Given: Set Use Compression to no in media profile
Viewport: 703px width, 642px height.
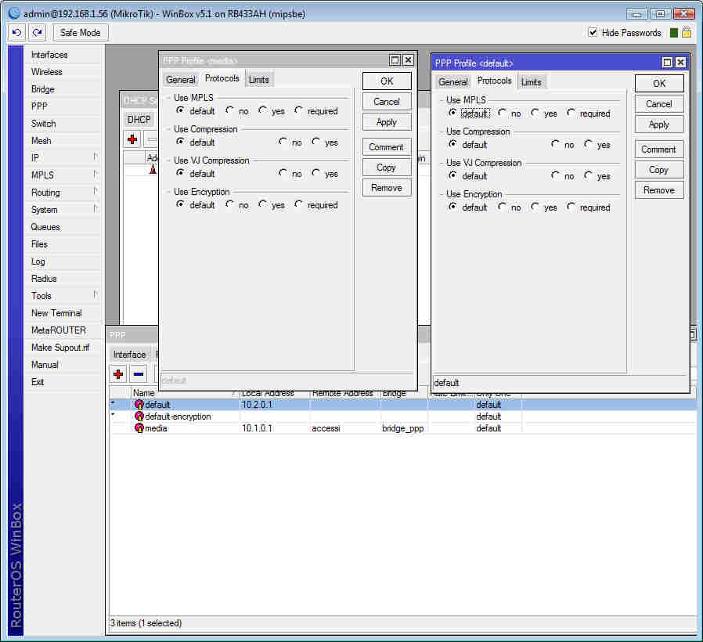Looking at the screenshot, I should (x=283, y=142).
